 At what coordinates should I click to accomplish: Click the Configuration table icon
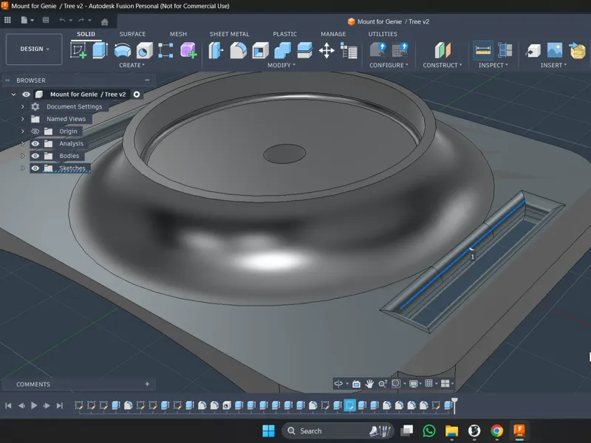click(400, 50)
